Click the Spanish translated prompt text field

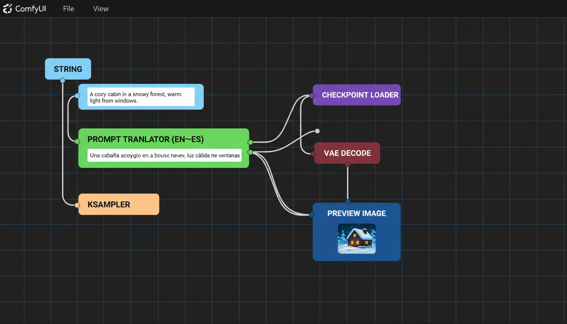[x=164, y=155]
